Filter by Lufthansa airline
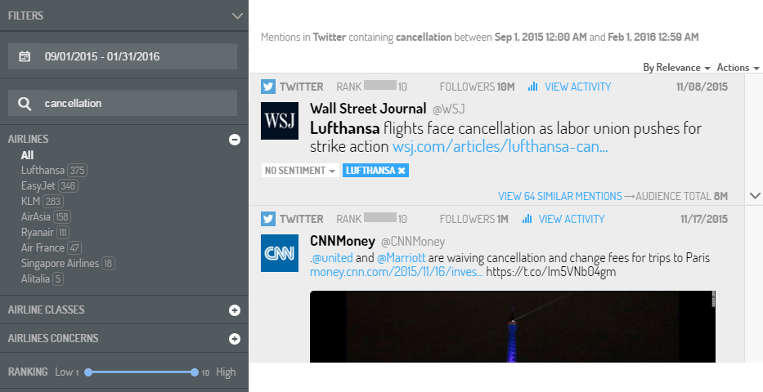763x392 pixels. pos(43,170)
